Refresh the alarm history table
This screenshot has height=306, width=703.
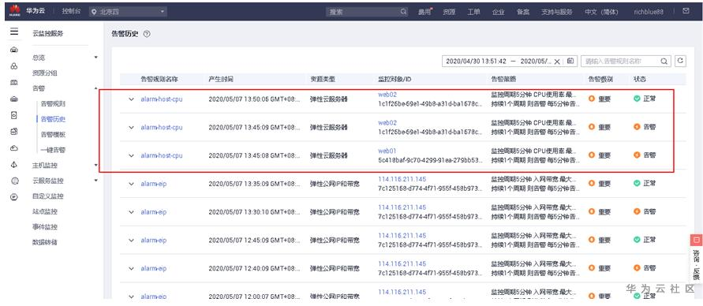(x=680, y=61)
